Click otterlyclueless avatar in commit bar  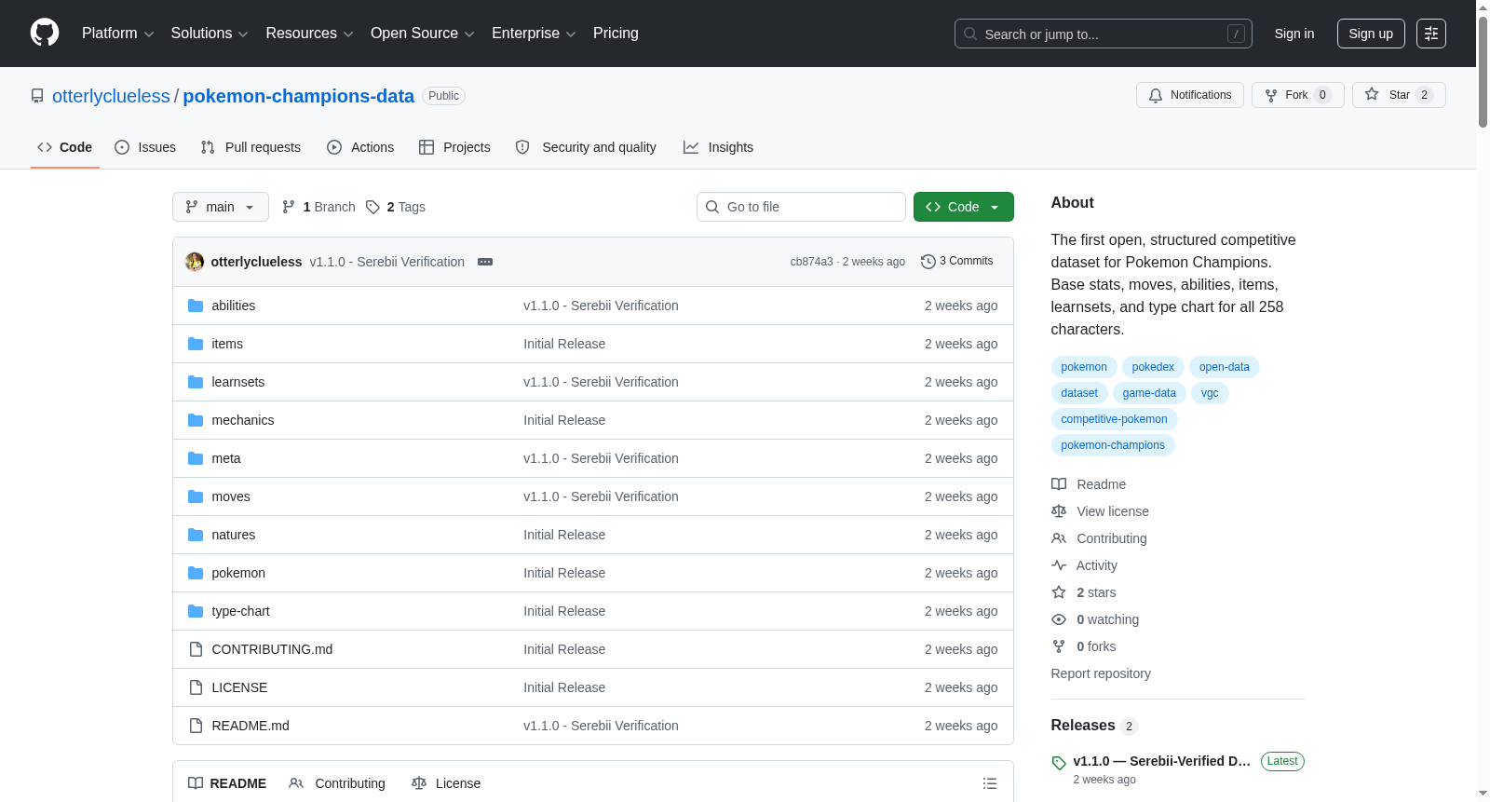pos(195,262)
